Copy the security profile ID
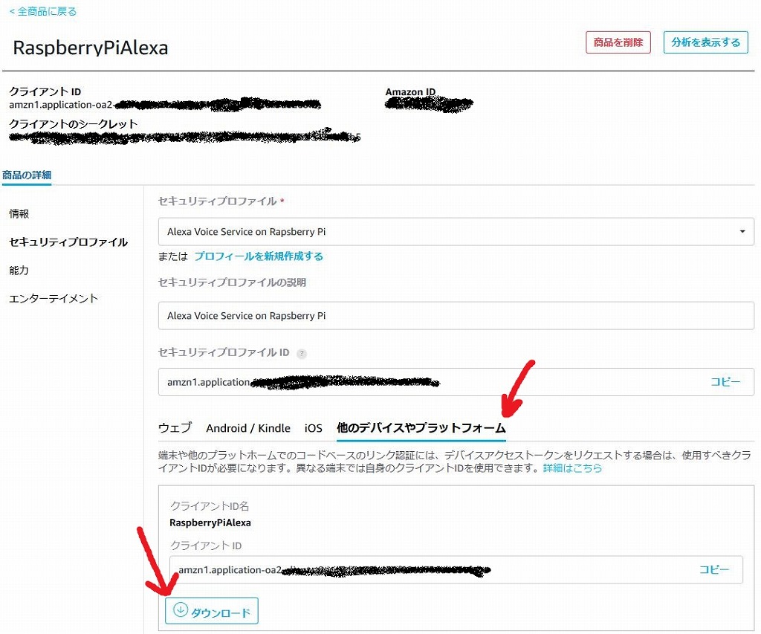This screenshot has height=634, width=761. [725, 381]
